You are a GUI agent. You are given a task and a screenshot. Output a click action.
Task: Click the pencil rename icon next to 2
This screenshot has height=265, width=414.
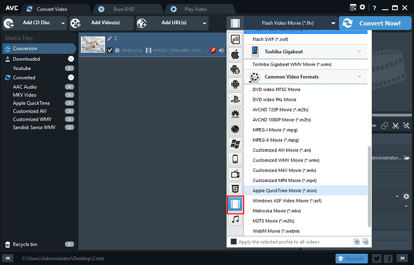[109, 39]
